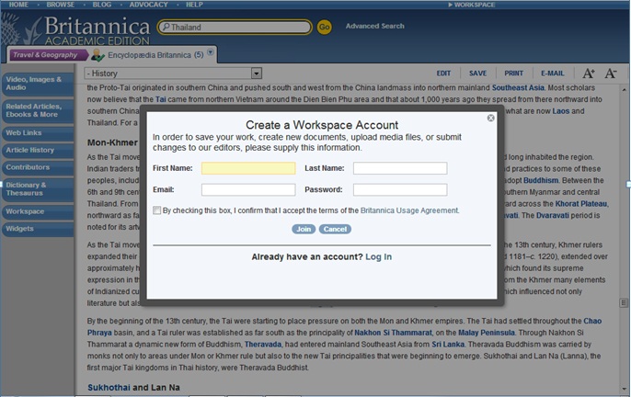The image size is (631, 397).
Task: Open the BROWSE menu item
Action: (61, 5)
